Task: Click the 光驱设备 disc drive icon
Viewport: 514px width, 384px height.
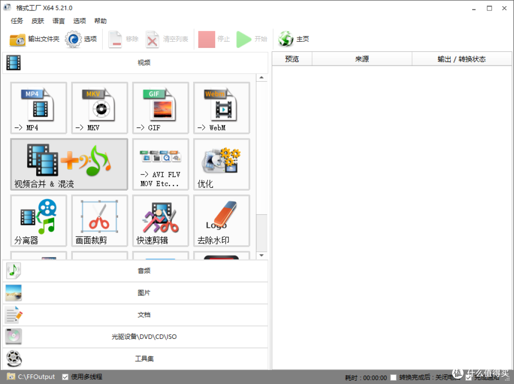Action: 13,336
